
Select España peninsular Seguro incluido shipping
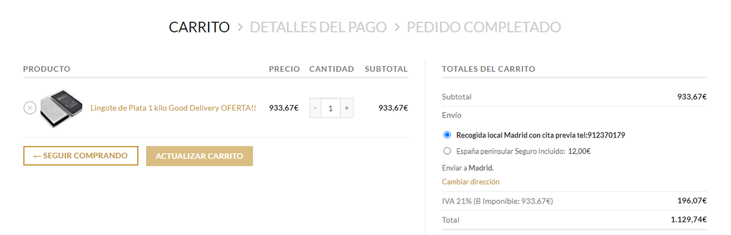point(447,151)
